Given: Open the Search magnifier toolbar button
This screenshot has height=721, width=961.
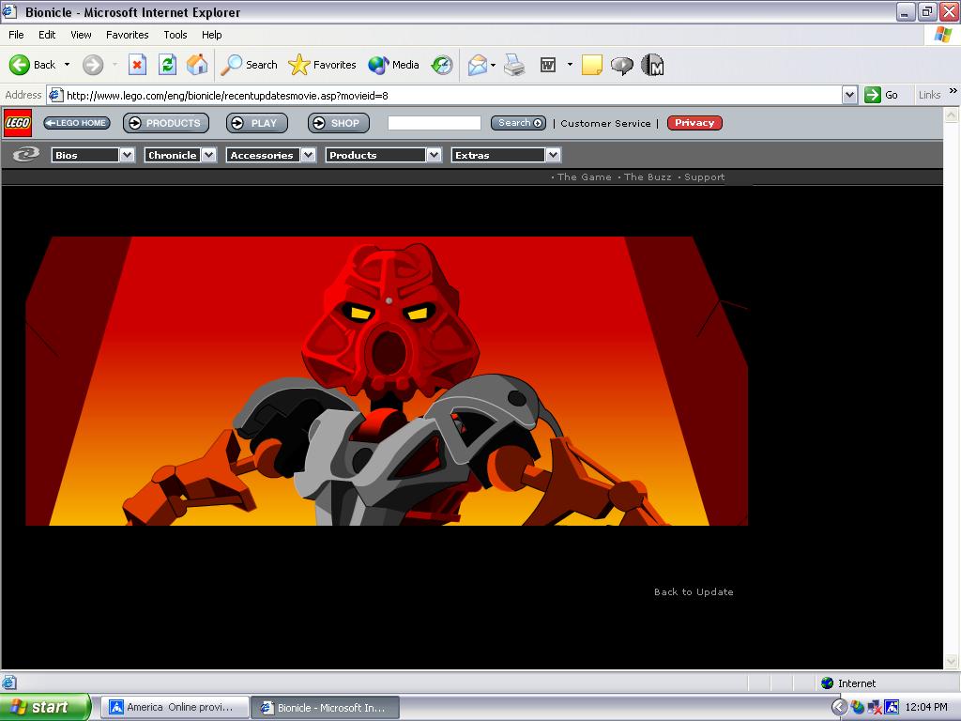Looking at the screenshot, I should click(x=249, y=65).
